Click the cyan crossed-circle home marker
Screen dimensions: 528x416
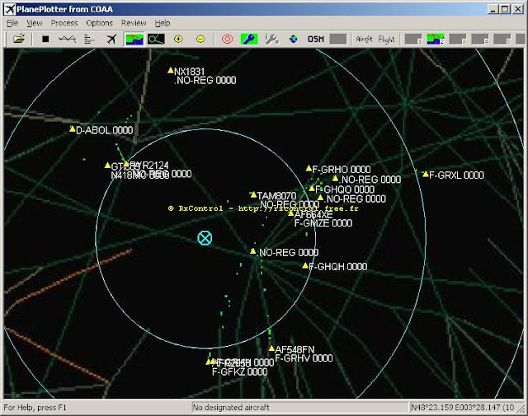(205, 238)
